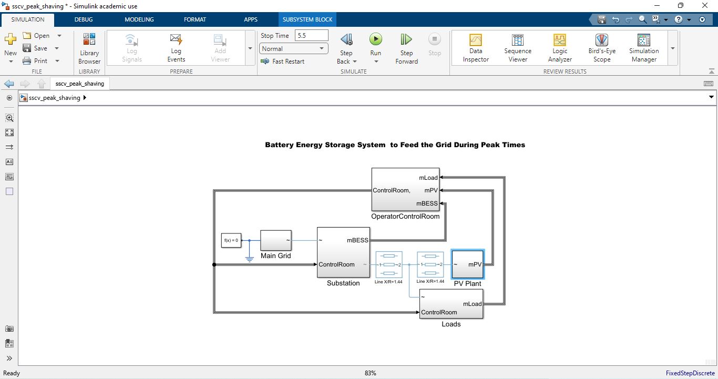Toggle Log Signals in the Prepare section
The height and width of the screenshot is (379, 718).
(x=131, y=47)
